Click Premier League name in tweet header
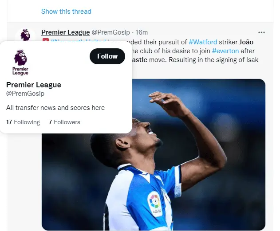 65,32
